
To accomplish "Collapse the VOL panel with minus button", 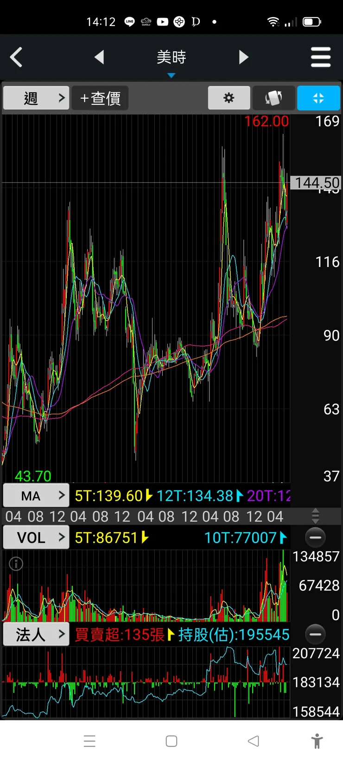I will (316, 538).
